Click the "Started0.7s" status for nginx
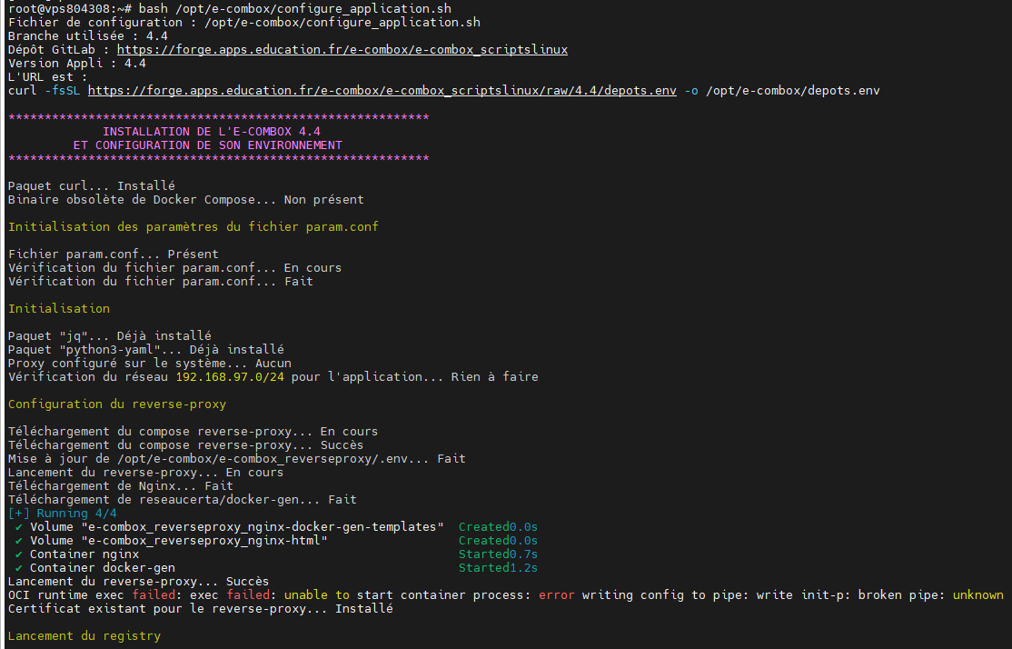1012x649 pixels. click(498, 554)
